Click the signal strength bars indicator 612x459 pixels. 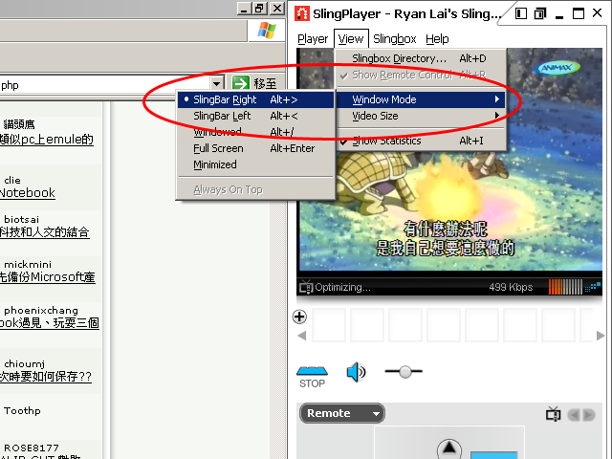coord(593,287)
